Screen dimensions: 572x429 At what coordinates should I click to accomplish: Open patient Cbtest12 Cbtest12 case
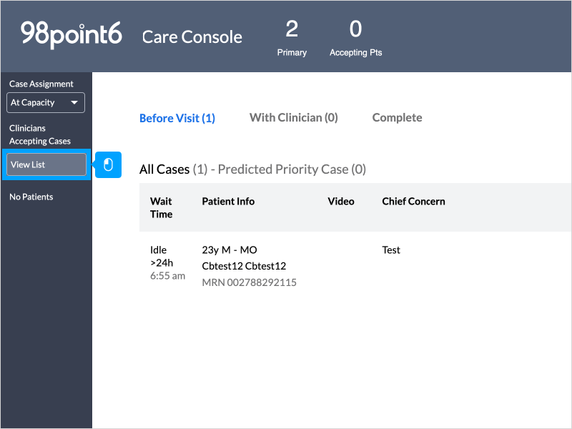(x=244, y=266)
